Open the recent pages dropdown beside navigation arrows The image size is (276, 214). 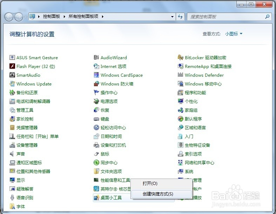pos(26,17)
